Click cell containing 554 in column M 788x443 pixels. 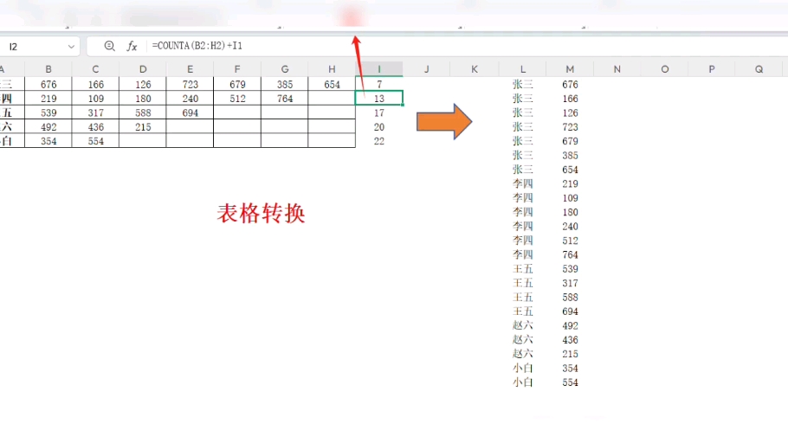(570, 382)
